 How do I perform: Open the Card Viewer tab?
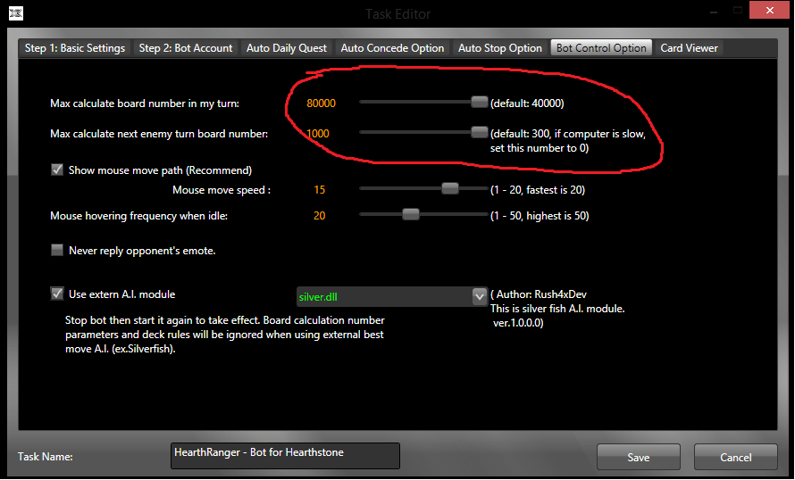click(x=689, y=48)
